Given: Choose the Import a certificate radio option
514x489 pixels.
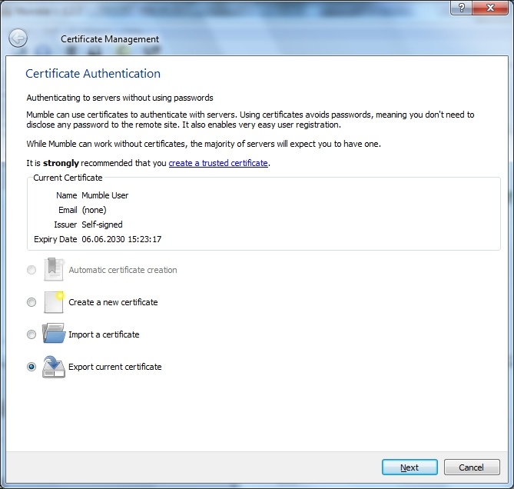Looking at the screenshot, I should tap(32, 334).
